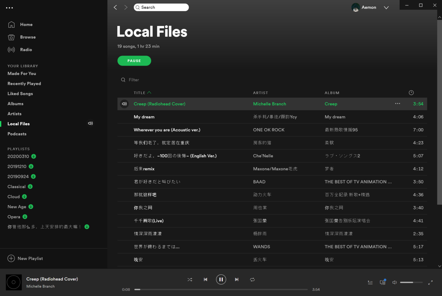Open the play queue
The image size is (442, 296).
click(370, 282)
